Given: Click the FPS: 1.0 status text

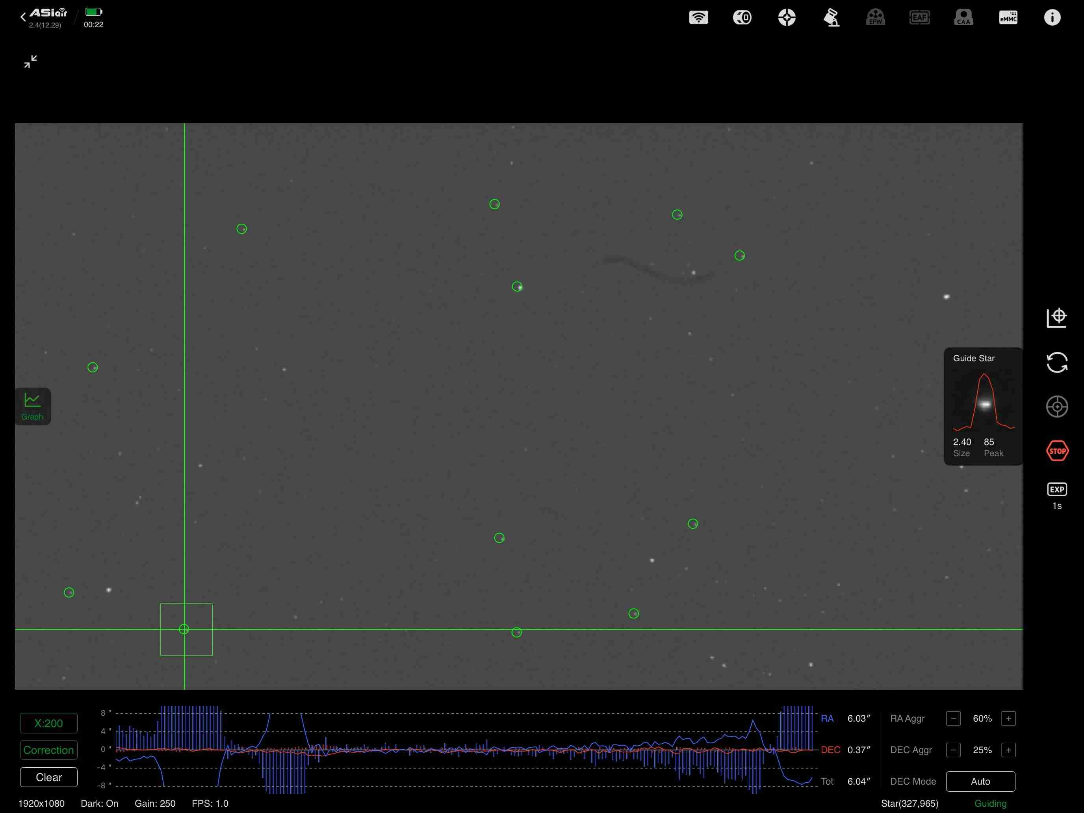Looking at the screenshot, I should (x=210, y=804).
